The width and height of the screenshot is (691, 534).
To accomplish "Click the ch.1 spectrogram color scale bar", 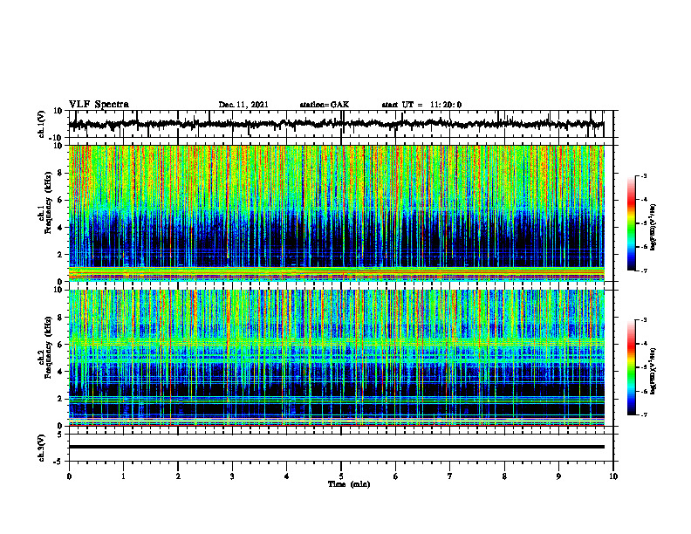I will tap(631, 223).
